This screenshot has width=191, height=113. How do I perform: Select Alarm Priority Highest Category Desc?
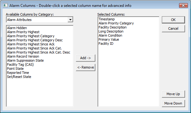pos(35,40)
